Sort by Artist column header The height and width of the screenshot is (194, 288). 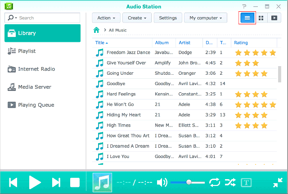tap(189, 43)
